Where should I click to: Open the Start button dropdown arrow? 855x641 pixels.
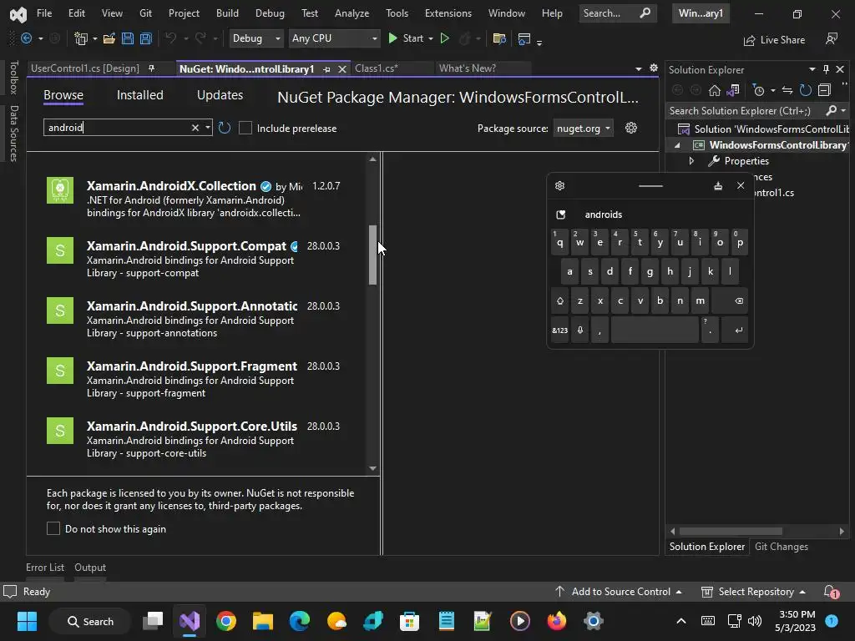point(431,38)
